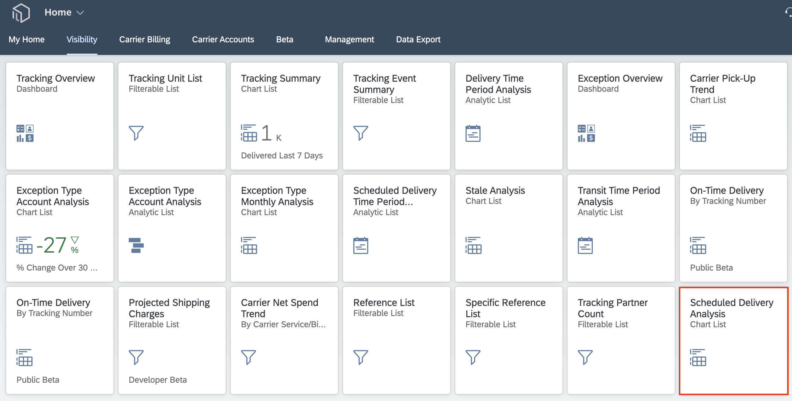Screen dimensions: 792x401
Task: Open the Stale Analysis tile title
Action: click(495, 190)
